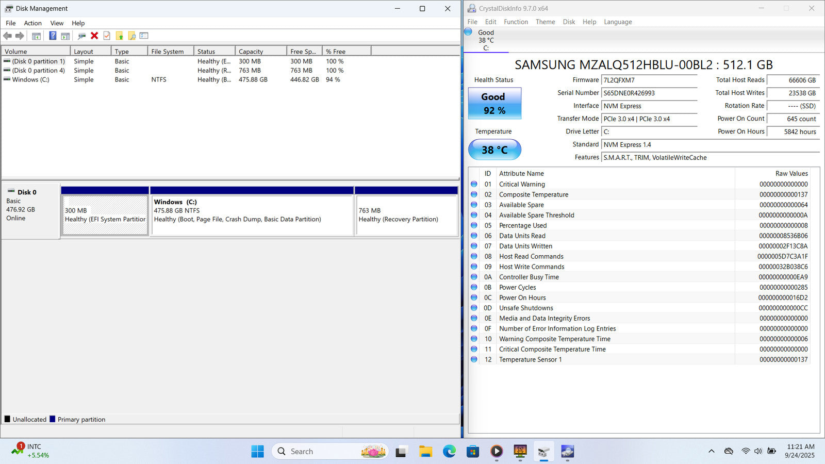Open File Explorer from the taskbar
825x464 pixels.
pyautogui.click(x=425, y=452)
